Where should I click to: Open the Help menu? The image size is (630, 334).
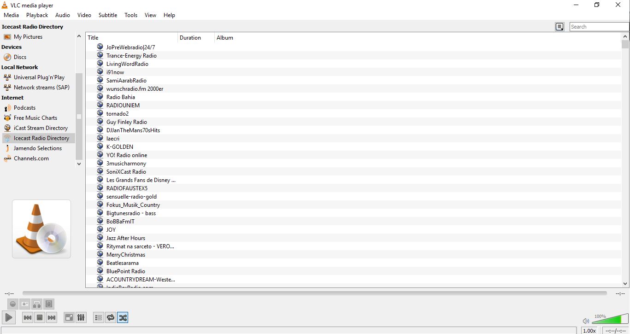[169, 15]
